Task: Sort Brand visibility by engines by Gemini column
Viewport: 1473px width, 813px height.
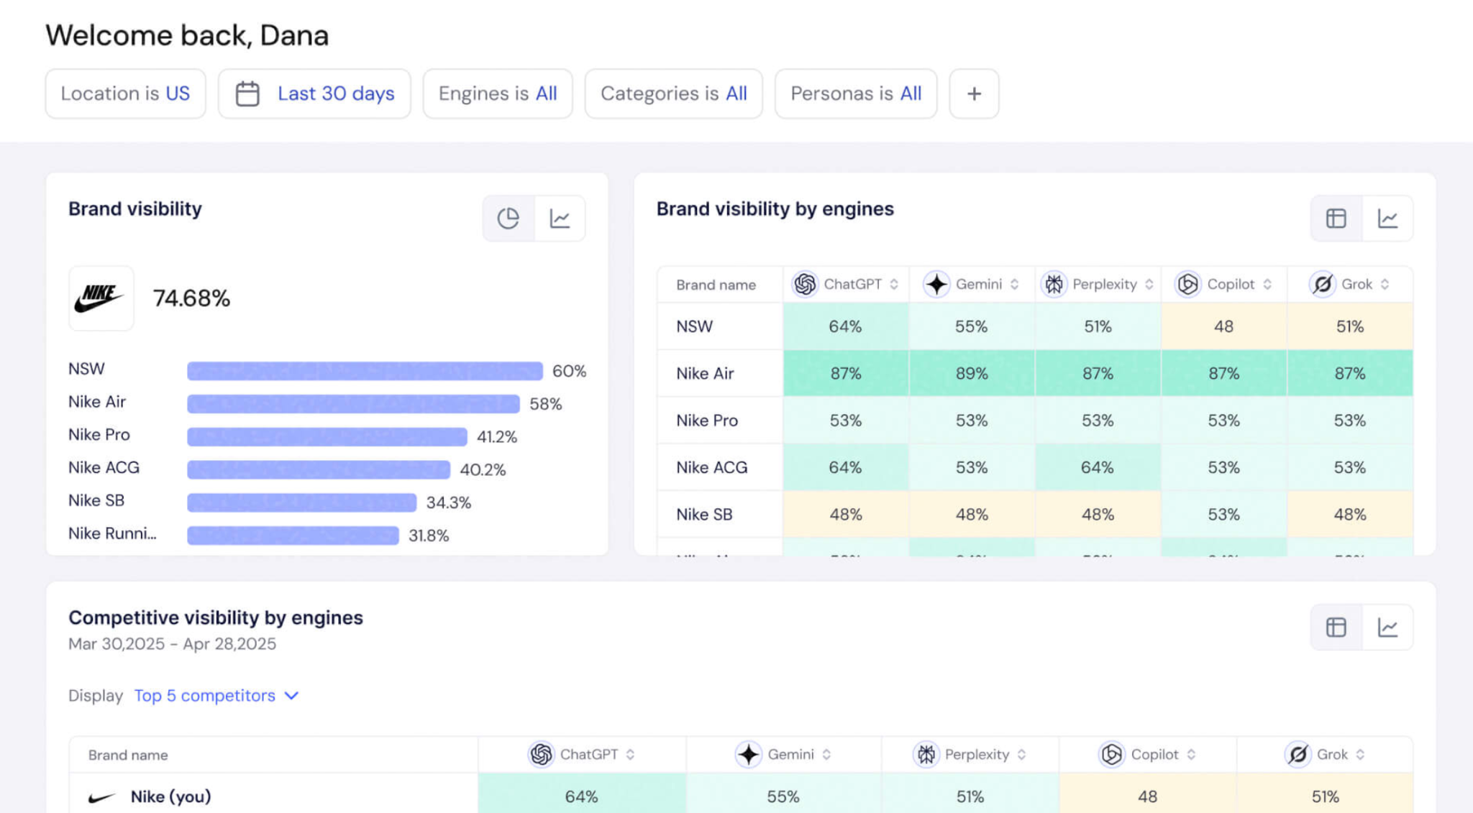Action: [1014, 285]
